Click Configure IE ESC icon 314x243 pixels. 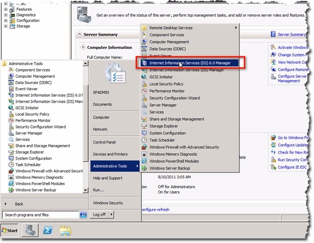point(273,167)
